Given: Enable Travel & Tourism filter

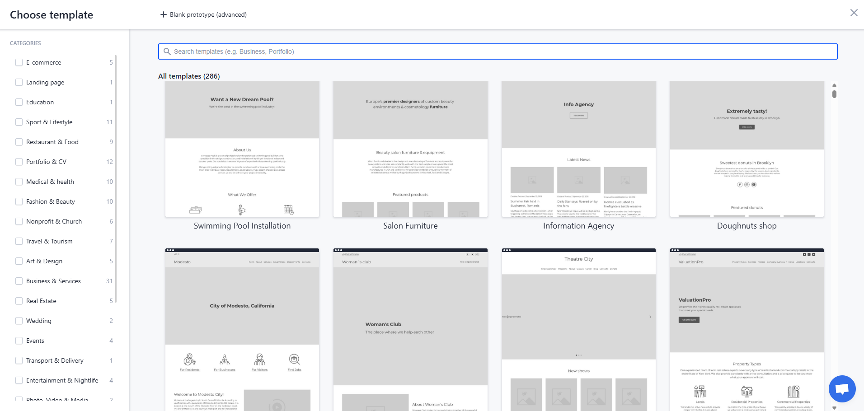Looking at the screenshot, I should (x=19, y=241).
